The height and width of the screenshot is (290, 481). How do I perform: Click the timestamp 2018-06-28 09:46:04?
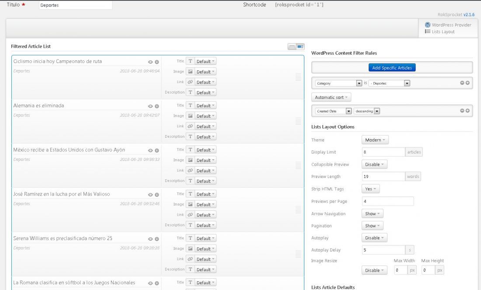139,71
